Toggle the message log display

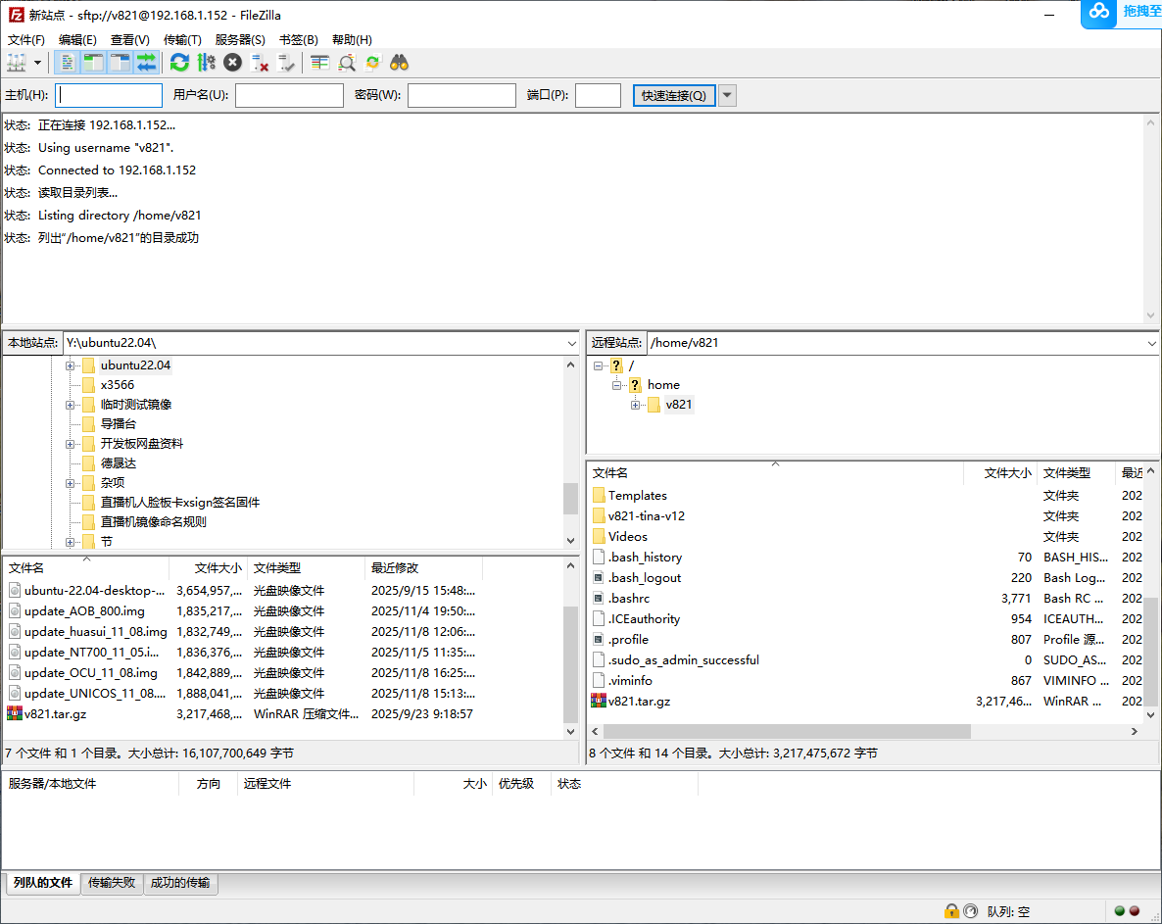pos(67,63)
